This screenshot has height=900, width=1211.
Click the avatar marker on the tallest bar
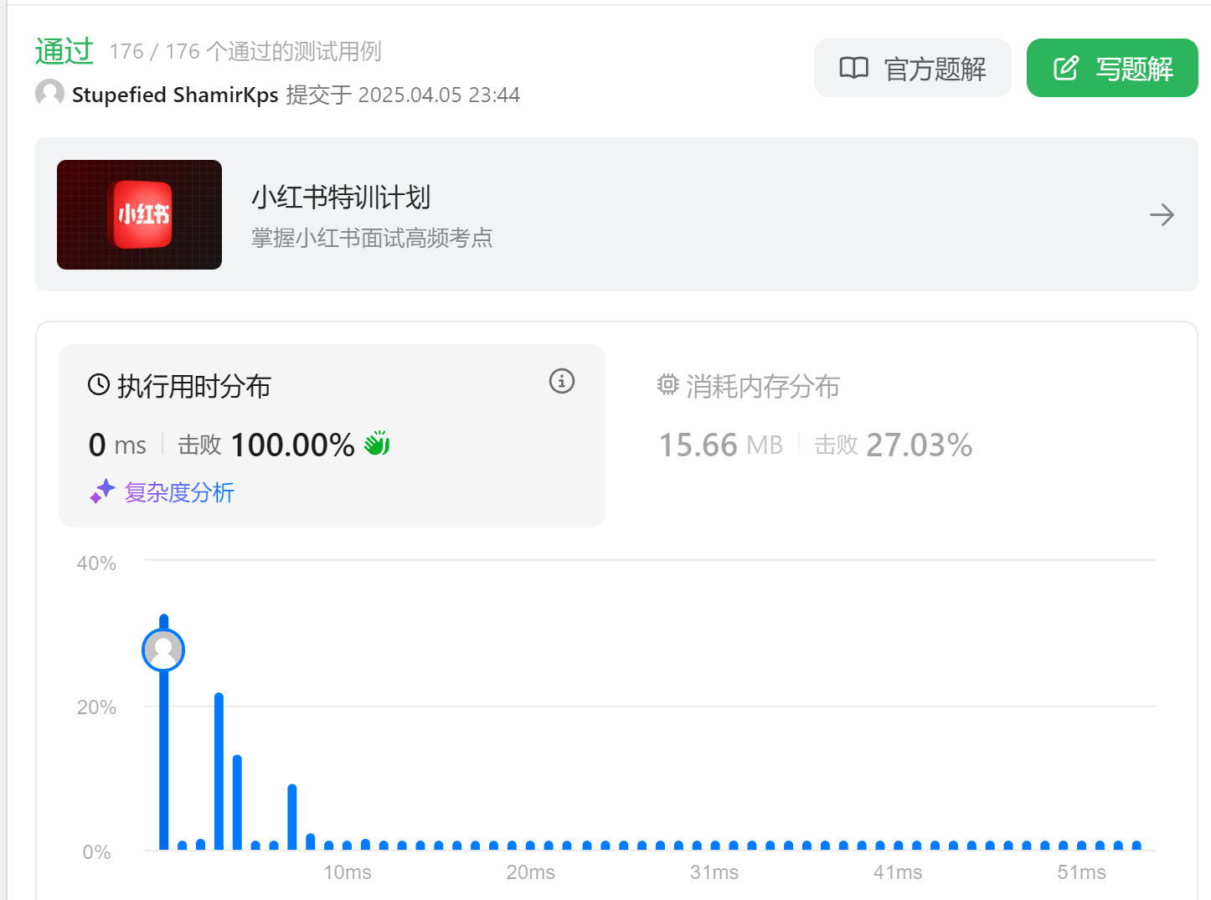[x=163, y=651]
